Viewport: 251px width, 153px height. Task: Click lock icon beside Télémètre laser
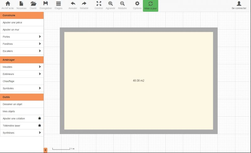point(39,125)
